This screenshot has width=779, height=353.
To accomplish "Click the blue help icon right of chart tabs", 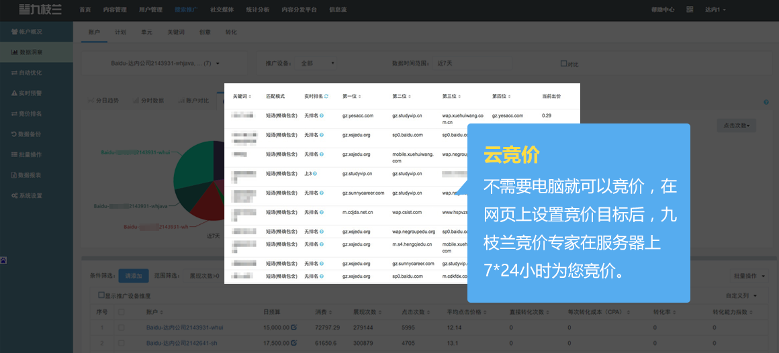I will click(x=766, y=102).
